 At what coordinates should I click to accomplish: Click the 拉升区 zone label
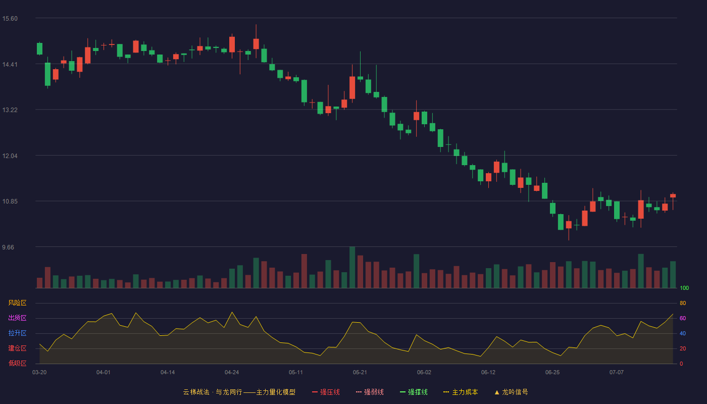(x=17, y=333)
